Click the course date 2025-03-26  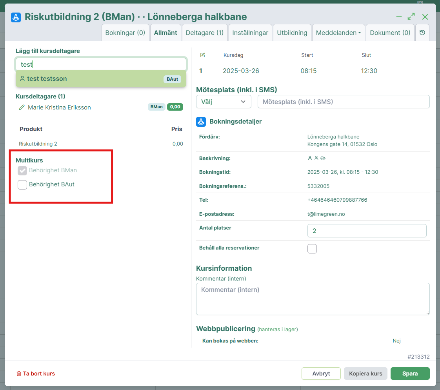pos(241,71)
